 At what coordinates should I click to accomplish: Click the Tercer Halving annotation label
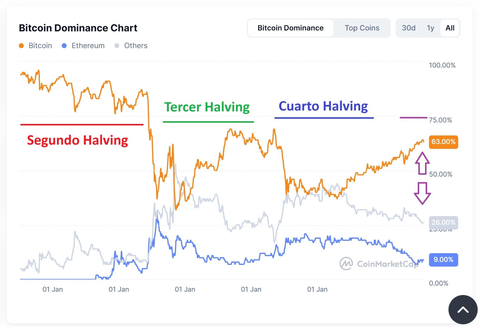click(207, 107)
